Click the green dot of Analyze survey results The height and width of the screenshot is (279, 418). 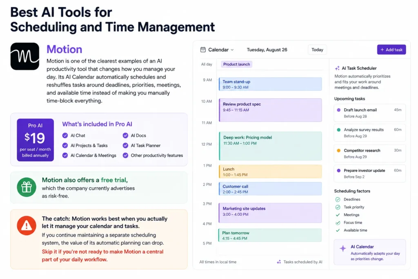pos(338,130)
